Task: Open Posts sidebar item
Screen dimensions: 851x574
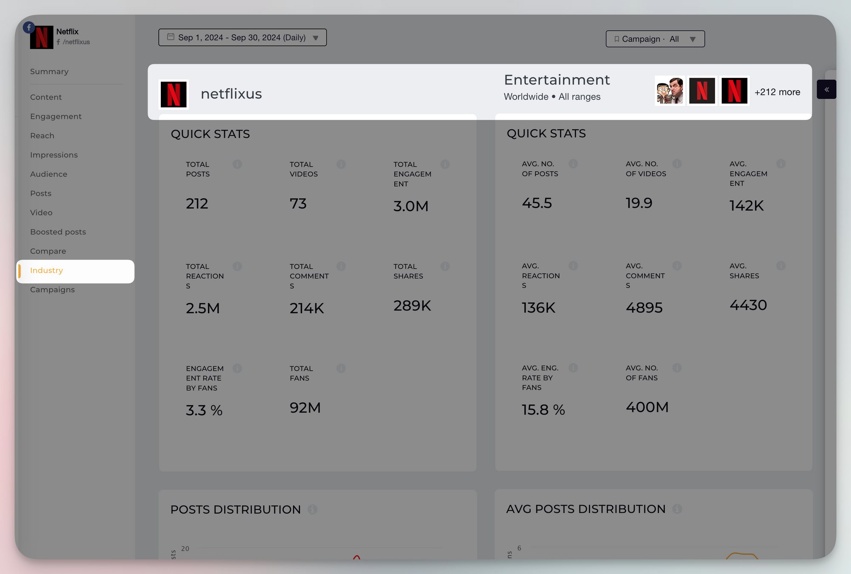Action: point(40,193)
